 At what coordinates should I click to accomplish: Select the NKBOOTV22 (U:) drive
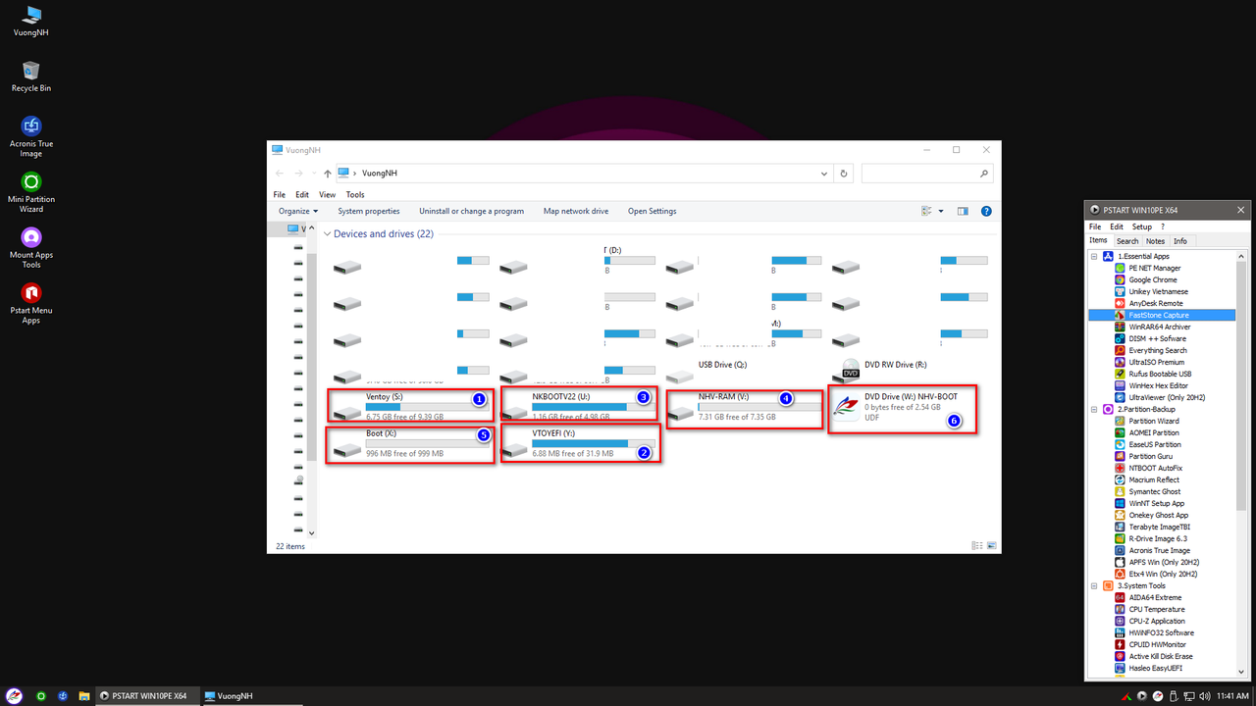point(579,408)
